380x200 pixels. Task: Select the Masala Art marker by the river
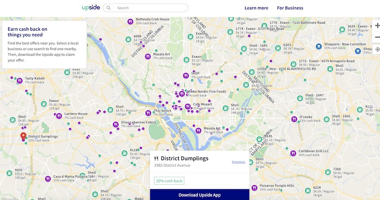point(199,131)
